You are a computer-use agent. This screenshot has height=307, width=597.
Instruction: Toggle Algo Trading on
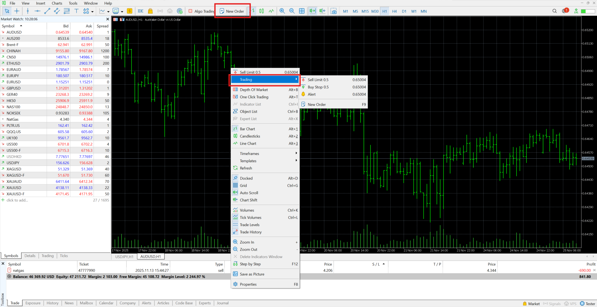pos(201,11)
